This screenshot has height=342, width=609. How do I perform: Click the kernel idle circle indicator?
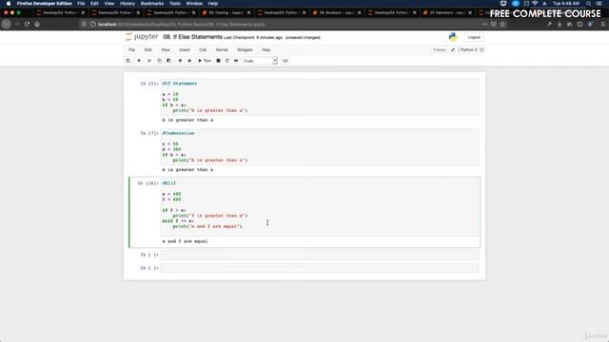tap(481, 50)
